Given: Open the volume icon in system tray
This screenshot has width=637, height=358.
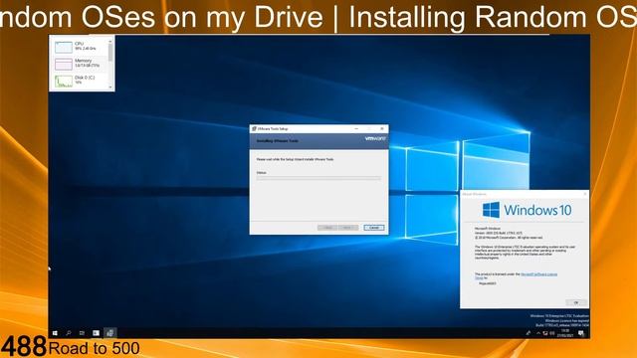Looking at the screenshot, I should tap(552, 333).
